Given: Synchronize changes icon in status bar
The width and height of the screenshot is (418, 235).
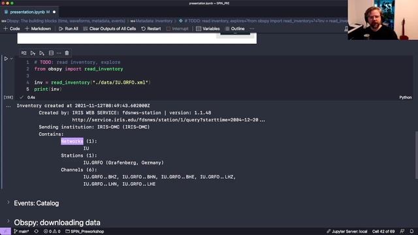Looking at the screenshot, I should [x=37, y=231].
